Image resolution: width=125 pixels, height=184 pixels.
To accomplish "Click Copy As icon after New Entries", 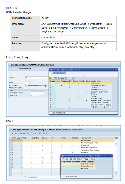I will [29, 133].
